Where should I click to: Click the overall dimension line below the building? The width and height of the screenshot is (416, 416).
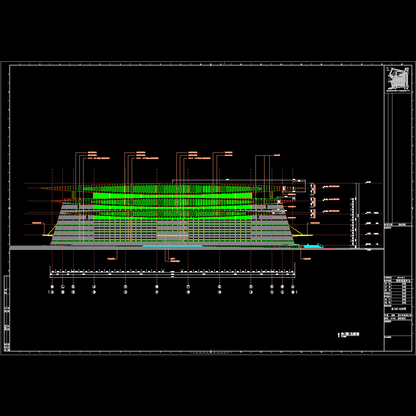tap(172, 277)
